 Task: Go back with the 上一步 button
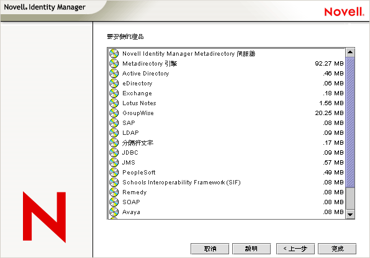(x=296, y=249)
